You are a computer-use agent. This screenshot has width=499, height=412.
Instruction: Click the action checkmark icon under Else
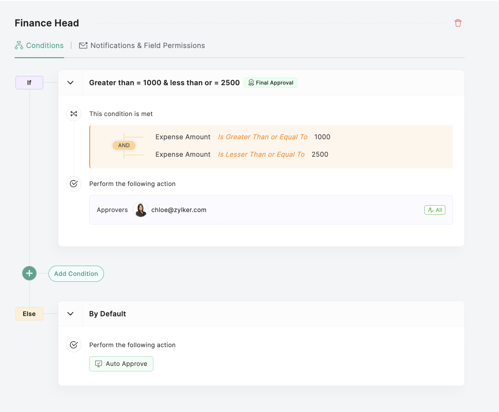pos(74,345)
